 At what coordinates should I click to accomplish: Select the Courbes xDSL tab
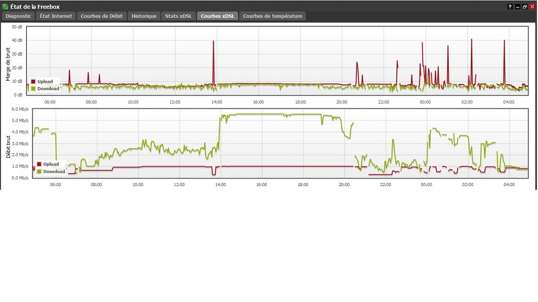point(217,16)
